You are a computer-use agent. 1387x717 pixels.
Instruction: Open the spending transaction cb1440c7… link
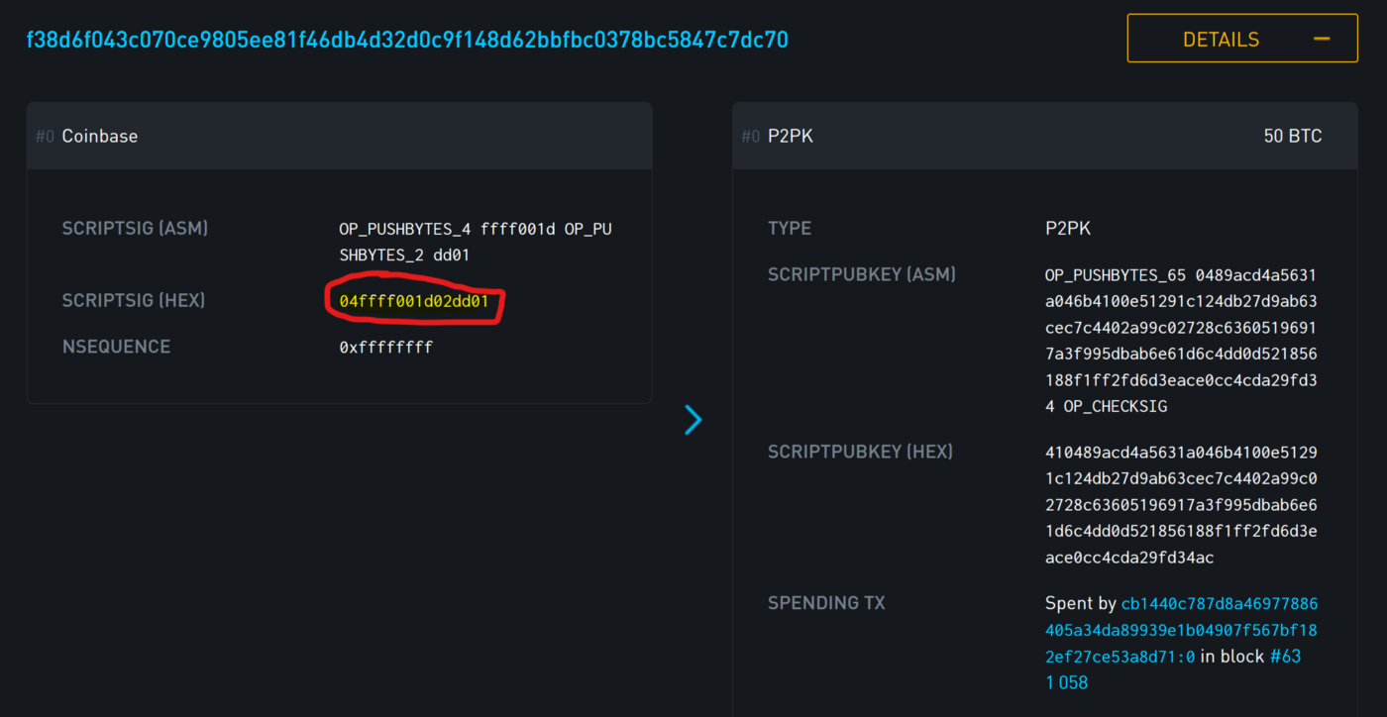click(x=1181, y=630)
